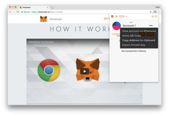The height and width of the screenshot is (116, 169).
Task: Open the hamburger menu in MetaMask popup
Action: [156, 16]
